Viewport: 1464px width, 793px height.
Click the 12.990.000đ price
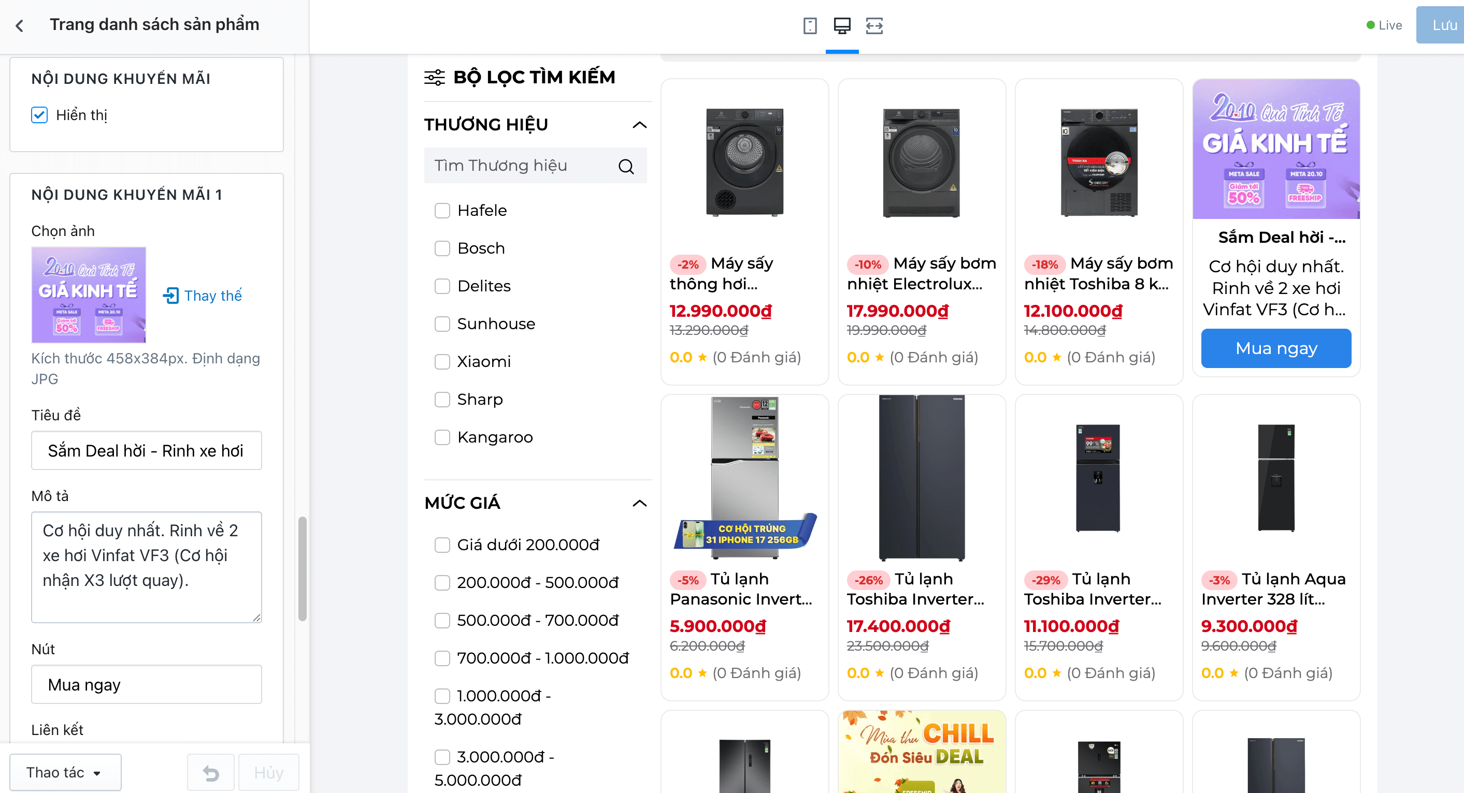coord(721,311)
